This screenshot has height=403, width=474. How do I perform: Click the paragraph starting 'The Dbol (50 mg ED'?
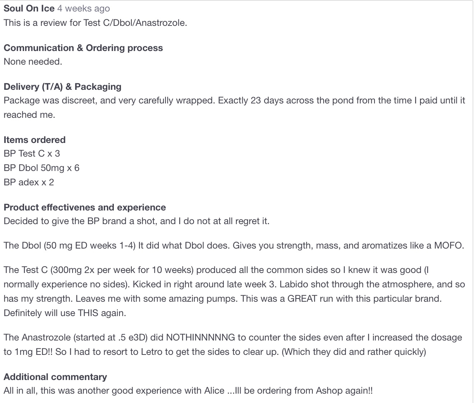pos(234,245)
